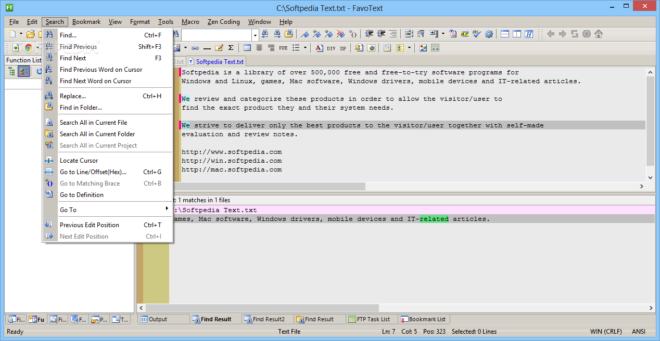Screen dimensions: 660x341
Task: Click the back navigation arrow icon
Action: pyautogui.click(x=551, y=34)
